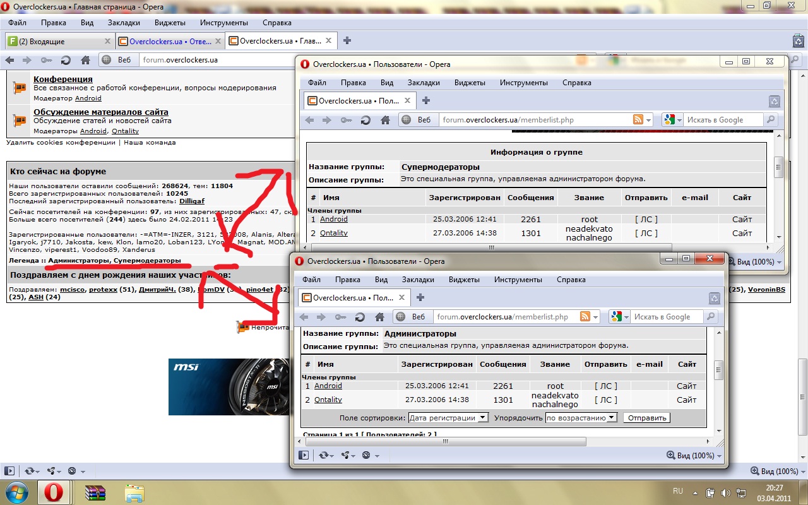Open the Вид (100%) zoom menu in Супермодераторы window
The image size is (808, 505).
point(754,261)
